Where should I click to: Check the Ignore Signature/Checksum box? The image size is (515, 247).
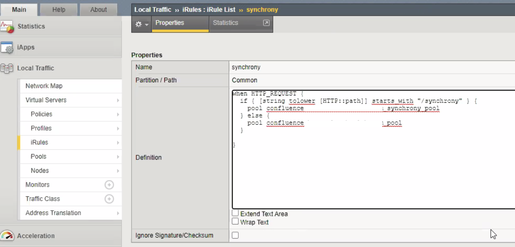point(235,236)
